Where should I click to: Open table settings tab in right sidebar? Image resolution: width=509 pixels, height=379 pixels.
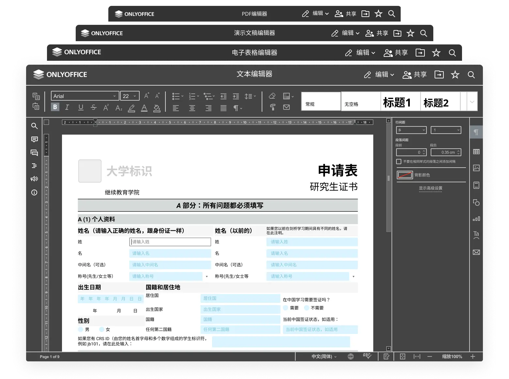coord(476,152)
